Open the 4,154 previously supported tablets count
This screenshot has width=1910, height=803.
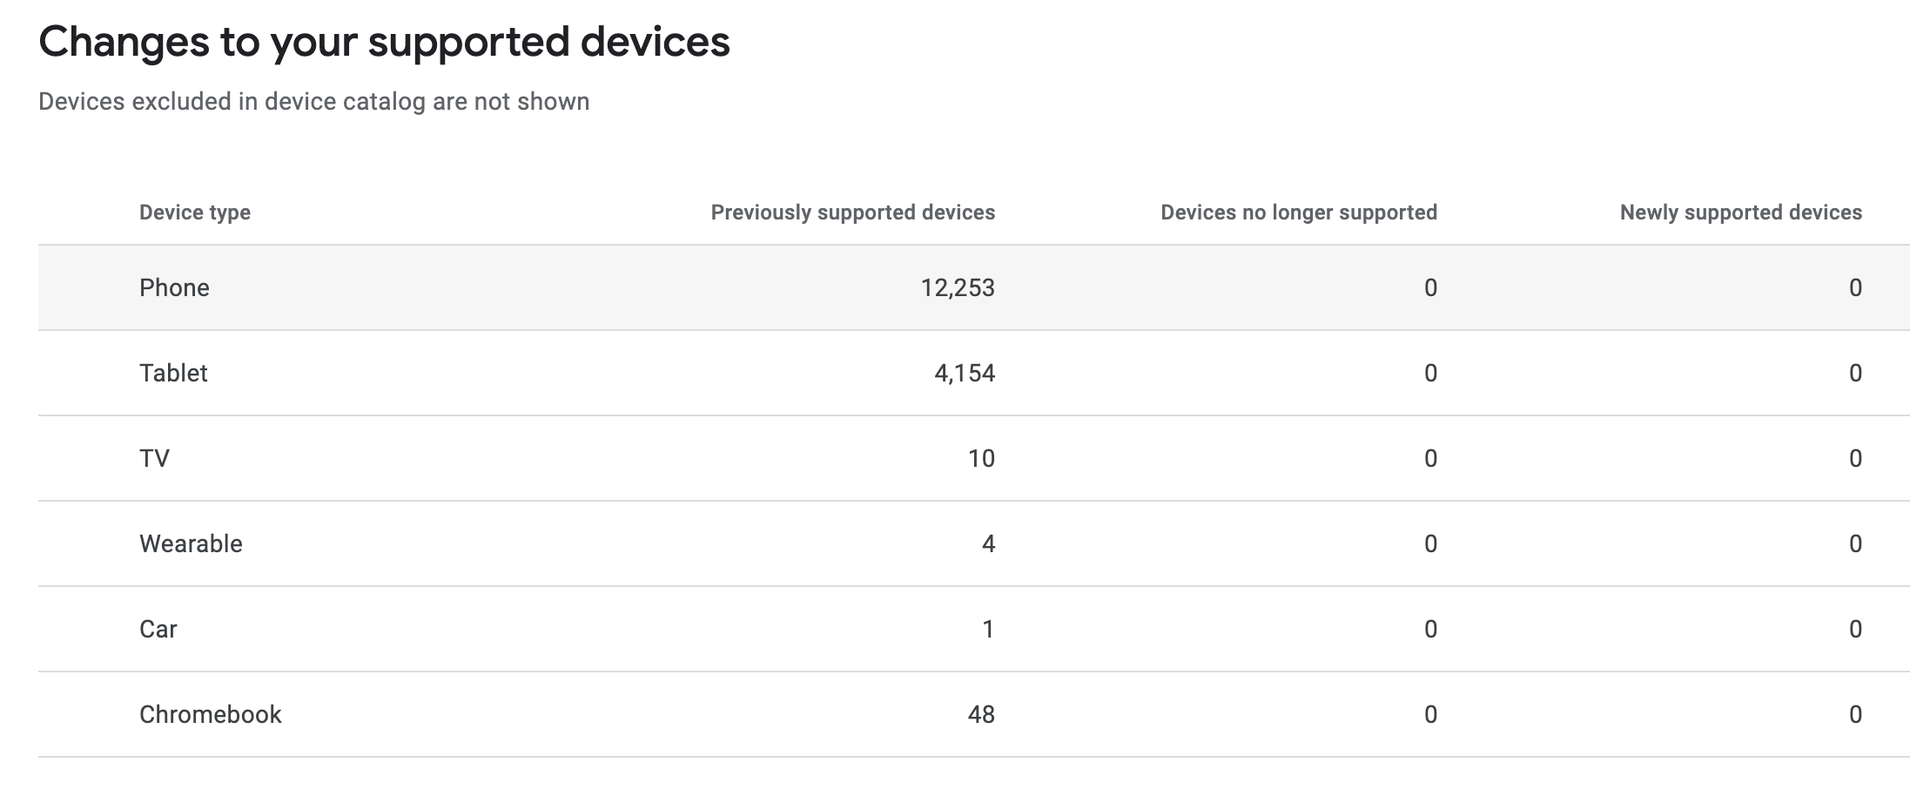click(x=965, y=374)
